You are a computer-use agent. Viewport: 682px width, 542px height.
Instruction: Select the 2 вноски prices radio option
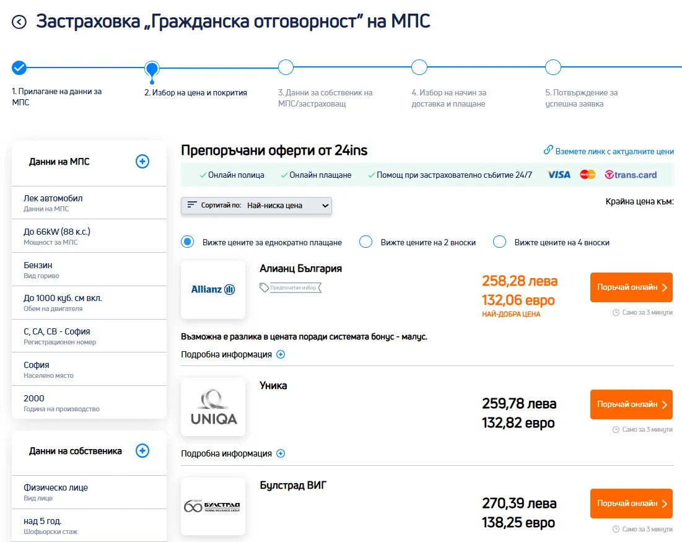(365, 242)
